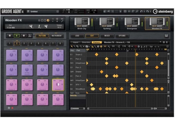Viewport: 175px width, 125px height.
Task: Select the Synking agent slot
Action: 107,23
